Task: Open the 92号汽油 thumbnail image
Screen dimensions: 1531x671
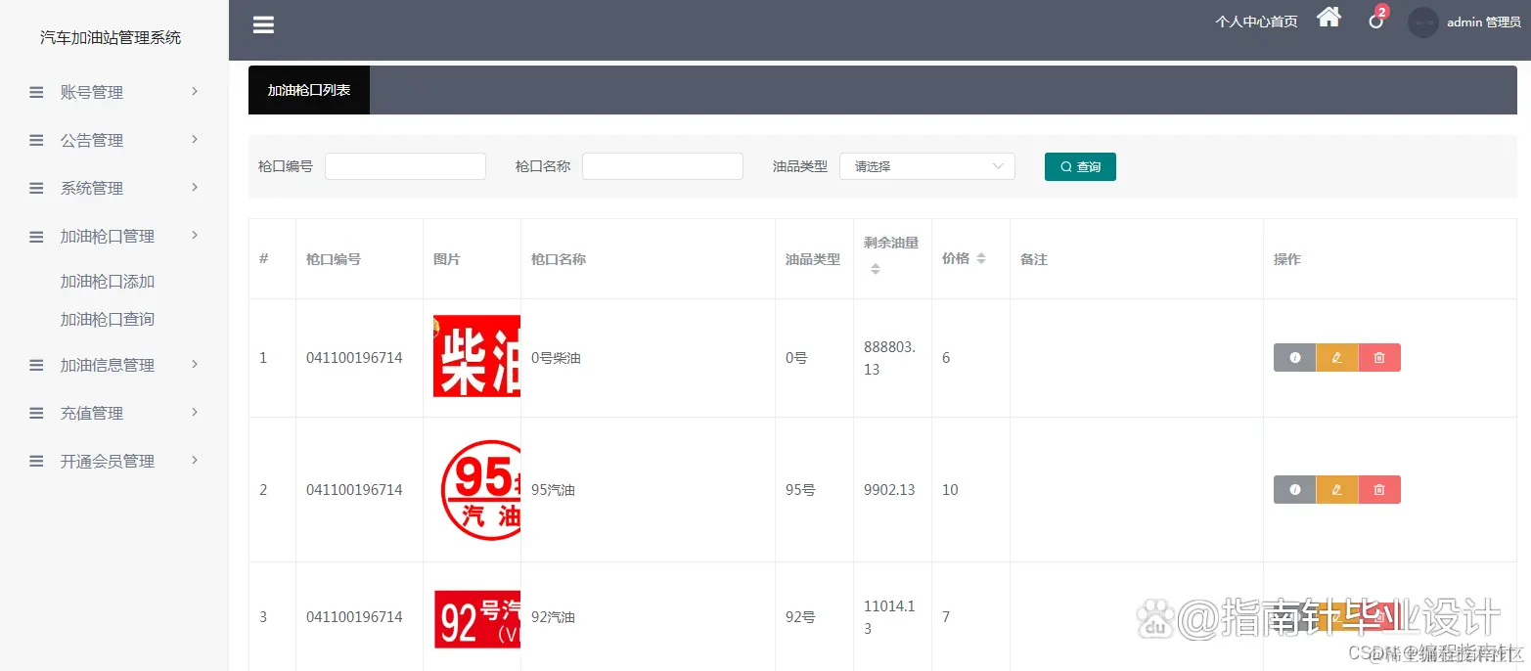Action: coord(476,619)
